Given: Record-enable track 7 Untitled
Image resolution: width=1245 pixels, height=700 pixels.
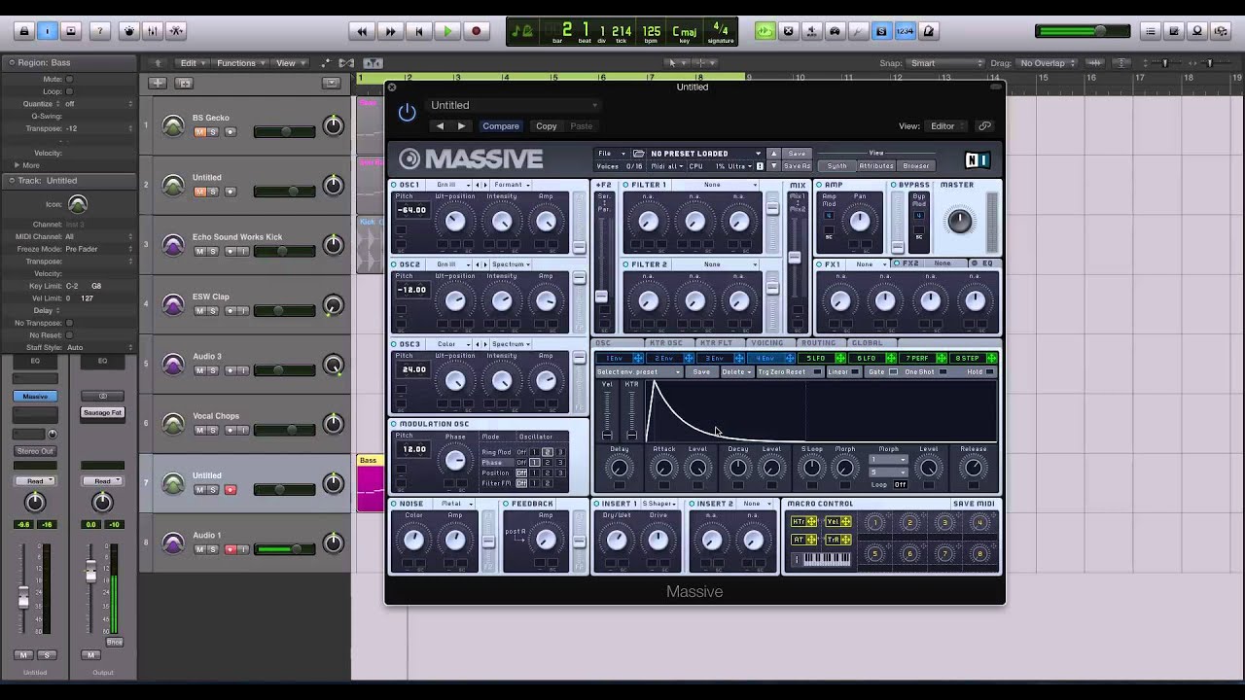Looking at the screenshot, I should point(231,490).
